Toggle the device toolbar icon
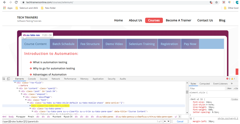 pyautogui.click(x=9, y=79)
